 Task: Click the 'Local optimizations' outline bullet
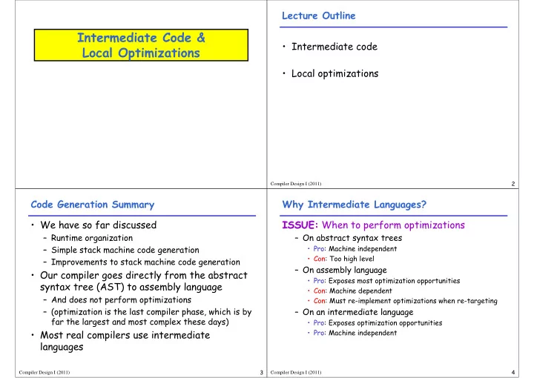coord(334,74)
